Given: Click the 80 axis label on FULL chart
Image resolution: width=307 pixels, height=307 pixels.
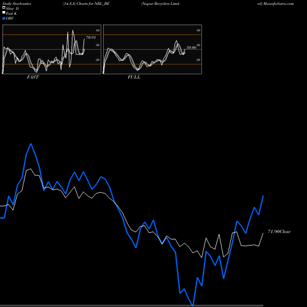Looking at the screenshot, I should coord(198,30).
